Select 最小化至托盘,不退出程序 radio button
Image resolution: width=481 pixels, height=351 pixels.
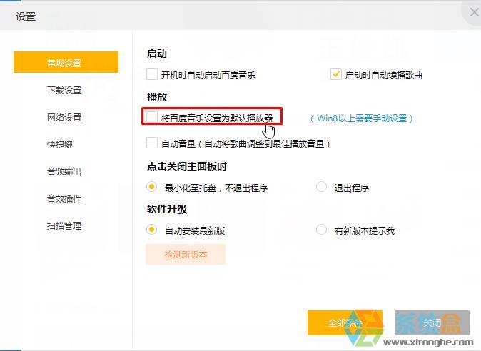click(151, 187)
